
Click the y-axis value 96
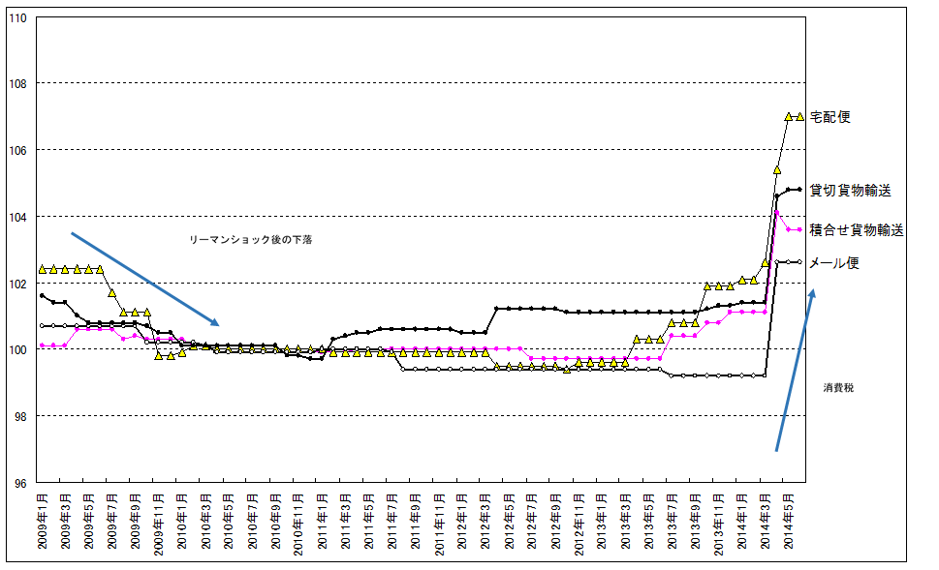[17, 482]
